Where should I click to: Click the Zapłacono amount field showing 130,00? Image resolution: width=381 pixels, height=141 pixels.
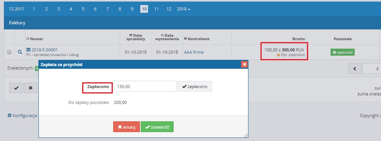point(145,86)
